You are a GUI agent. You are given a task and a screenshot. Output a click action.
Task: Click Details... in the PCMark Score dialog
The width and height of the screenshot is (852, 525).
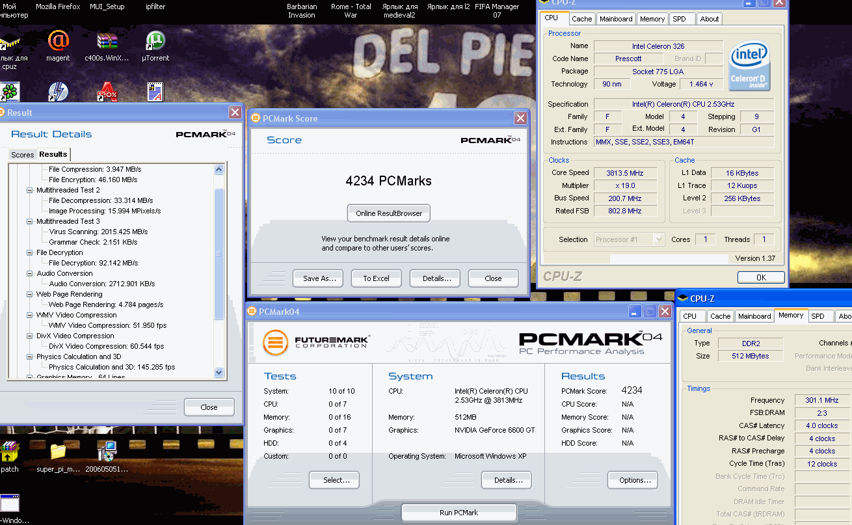pyautogui.click(x=435, y=278)
